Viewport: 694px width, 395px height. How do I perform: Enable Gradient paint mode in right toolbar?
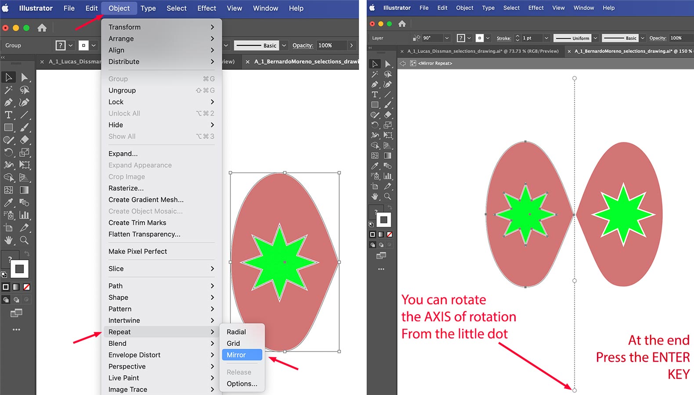[x=381, y=234]
